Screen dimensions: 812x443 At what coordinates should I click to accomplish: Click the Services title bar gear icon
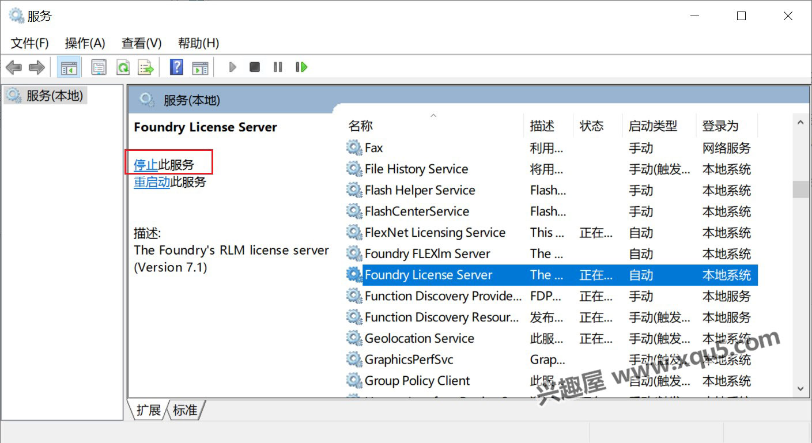pyautogui.click(x=16, y=16)
